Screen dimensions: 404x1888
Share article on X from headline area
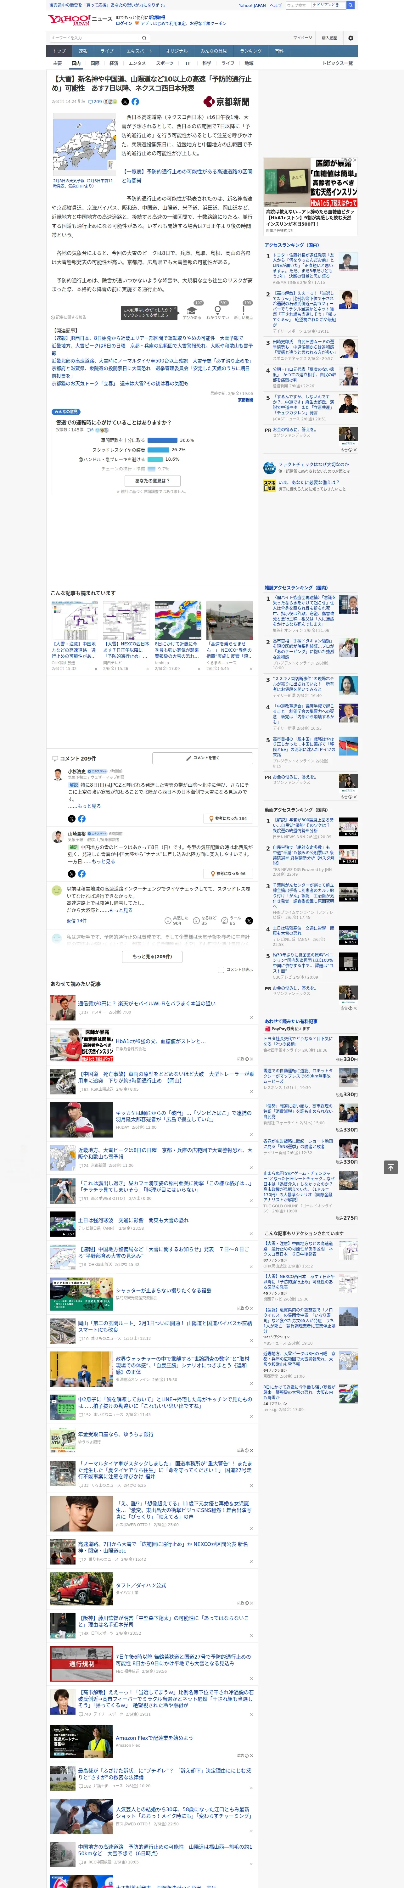(x=125, y=102)
